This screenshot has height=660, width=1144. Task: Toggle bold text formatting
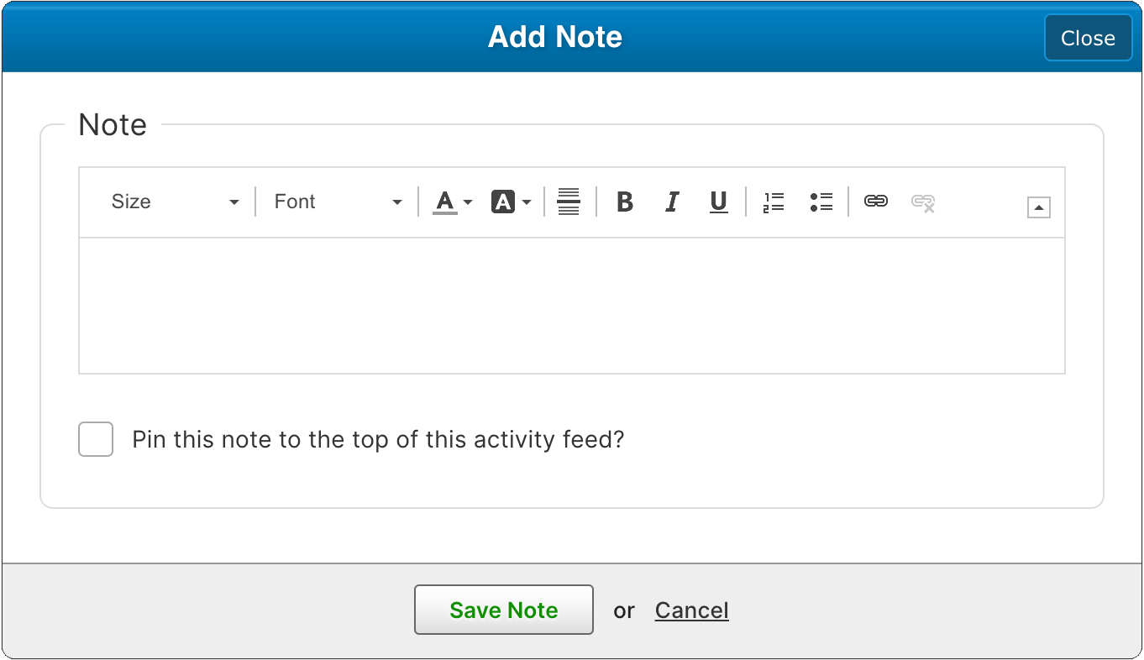[624, 202]
